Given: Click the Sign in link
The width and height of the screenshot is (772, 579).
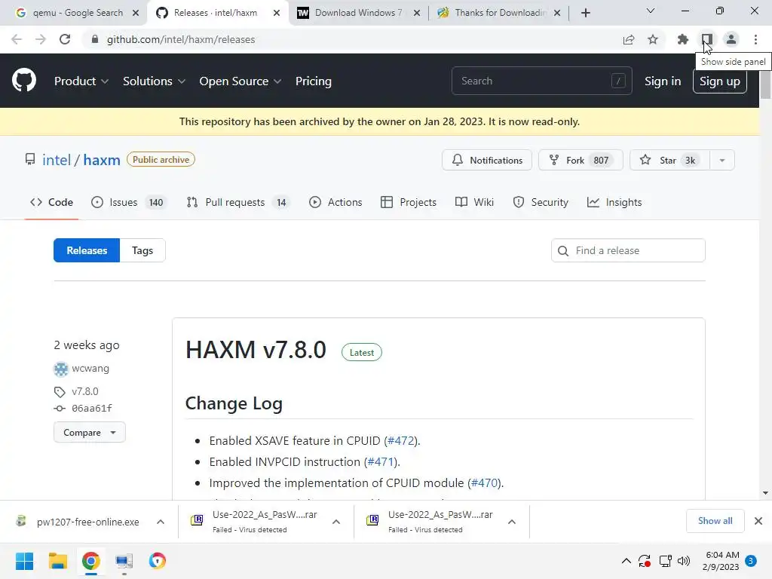Looking at the screenshot, I should click(663, 81).
